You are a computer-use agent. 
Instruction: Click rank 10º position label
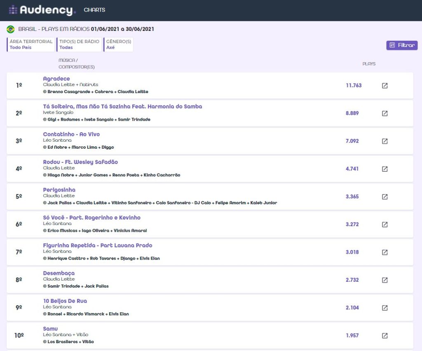(19, 335)
